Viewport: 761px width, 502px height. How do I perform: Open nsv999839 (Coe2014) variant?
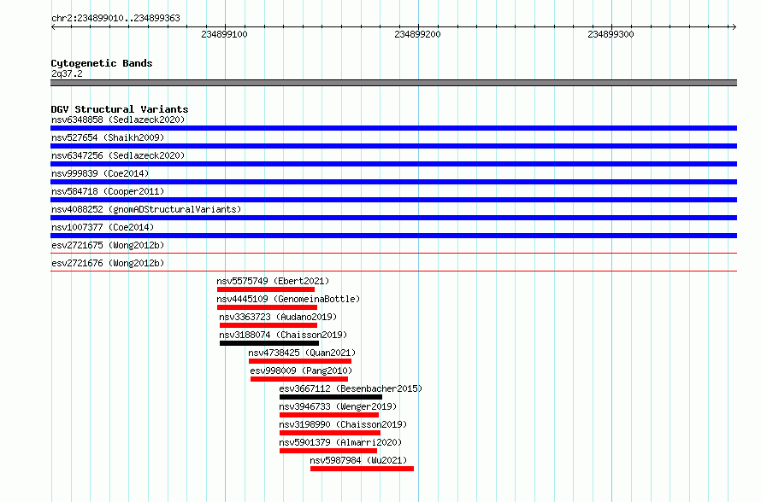point(100,173)
